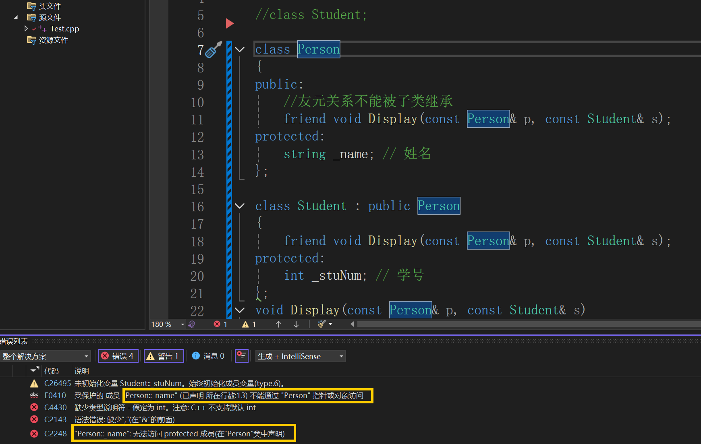Click the red error count icon in editor status bar
The width and height of the screenshot is (701, 444).
click(217, 324)
